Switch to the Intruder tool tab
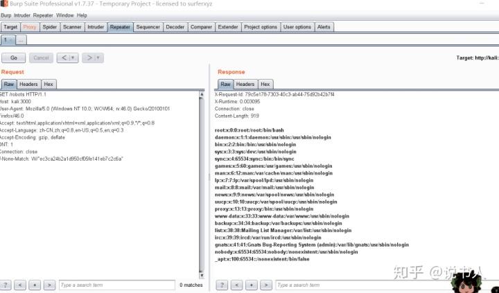 point(96,27)
